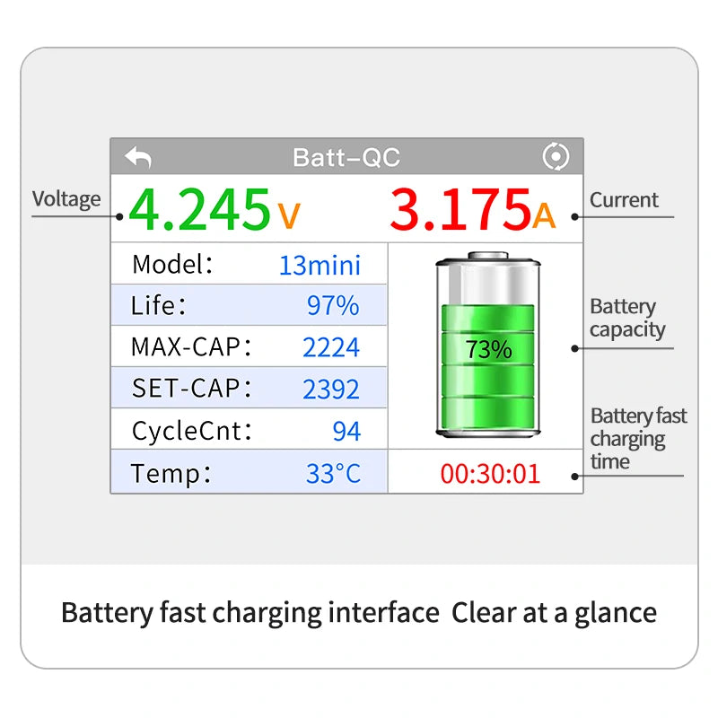Click the red charging timer 00:30:01

click(x=488, y=473)
